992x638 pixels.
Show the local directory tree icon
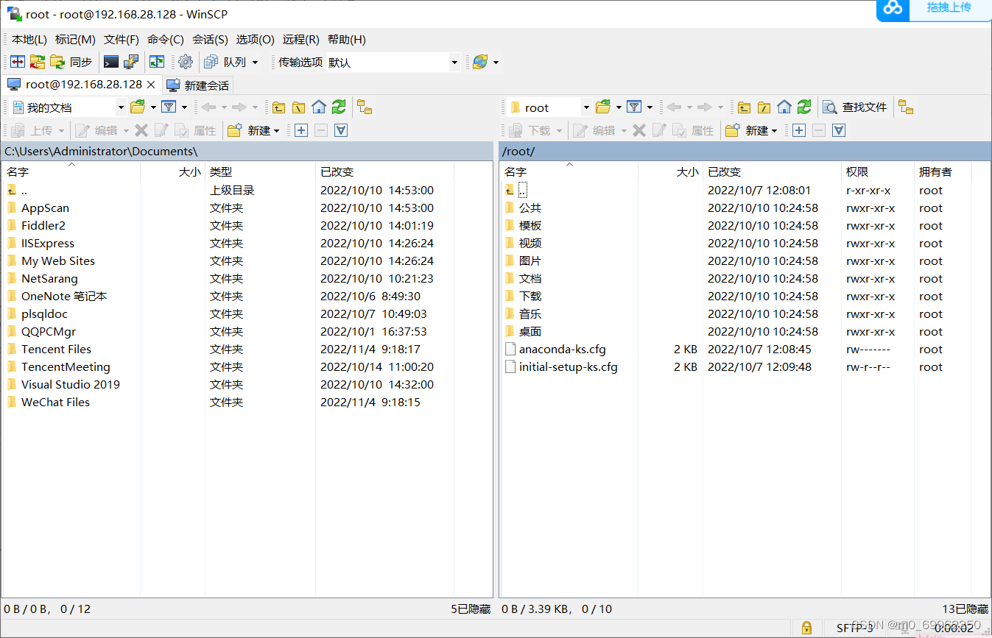[365, 107]
